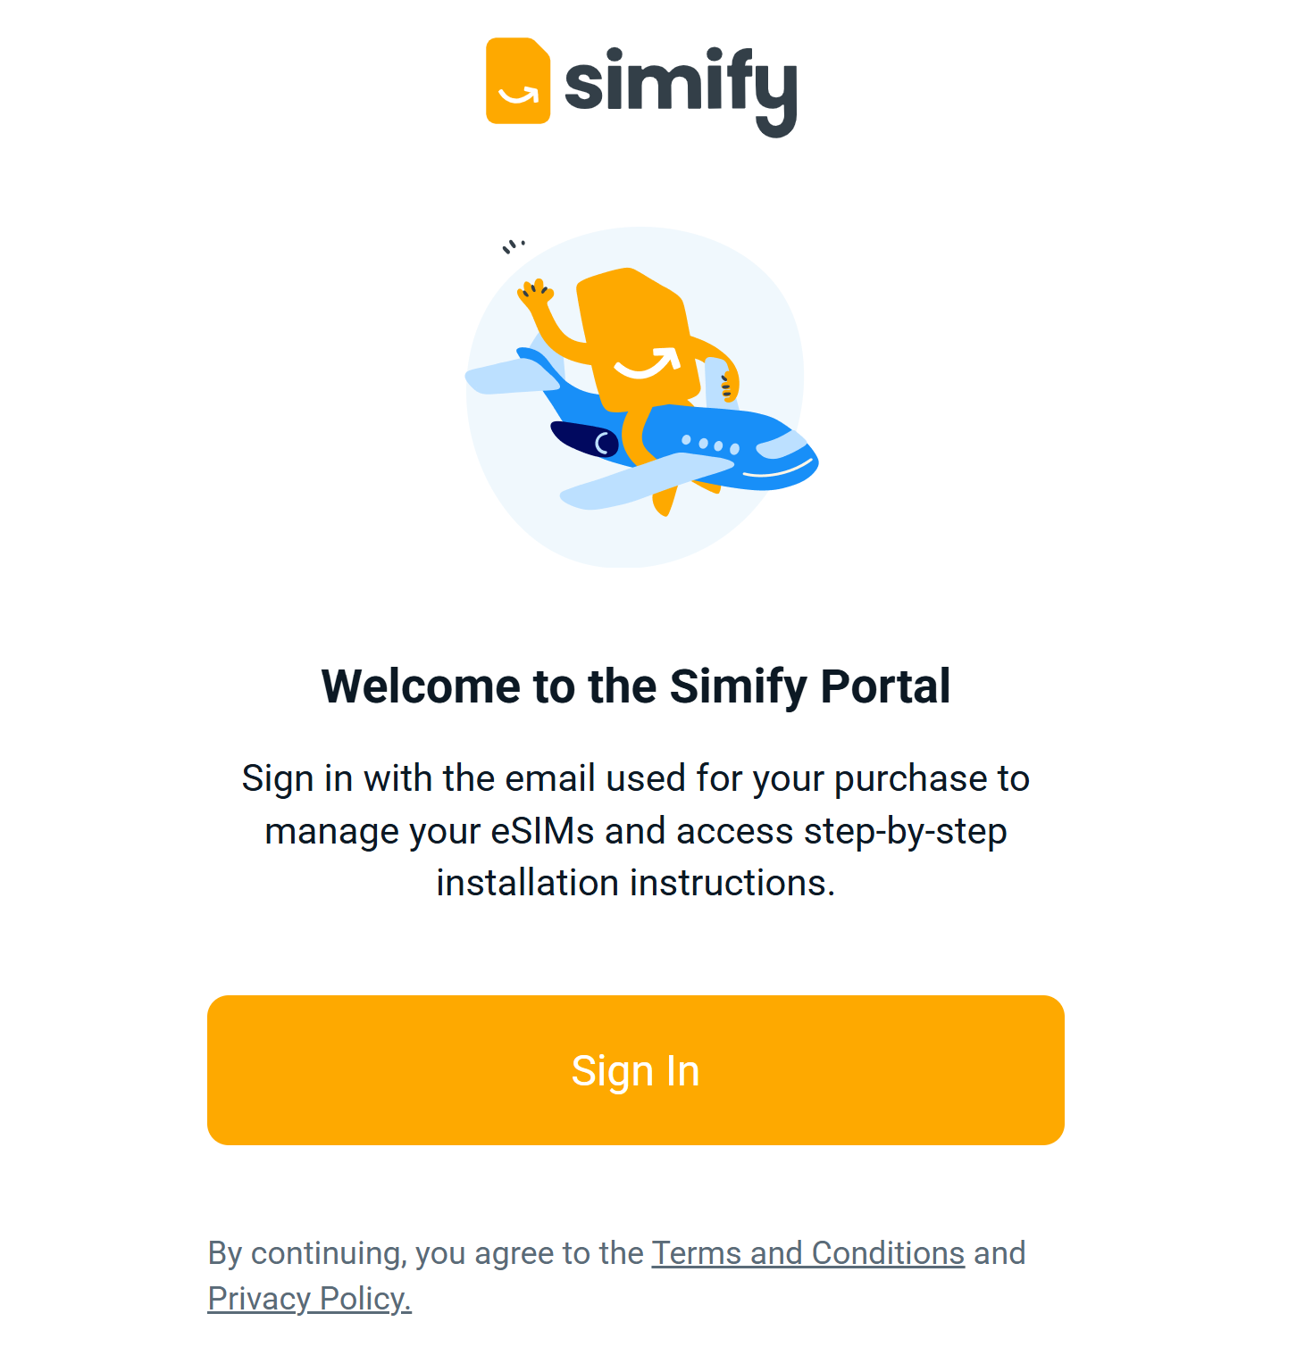Click the orange Simify SIM card logo
Image resolution: width=1313 pixels, height=1355 pixels.
[x=517, y=80]
